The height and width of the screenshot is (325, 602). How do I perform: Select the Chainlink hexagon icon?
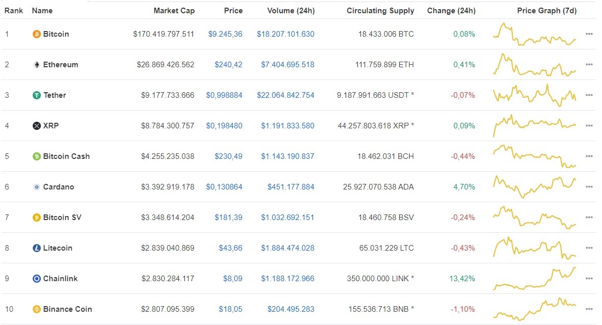point(36,279)
